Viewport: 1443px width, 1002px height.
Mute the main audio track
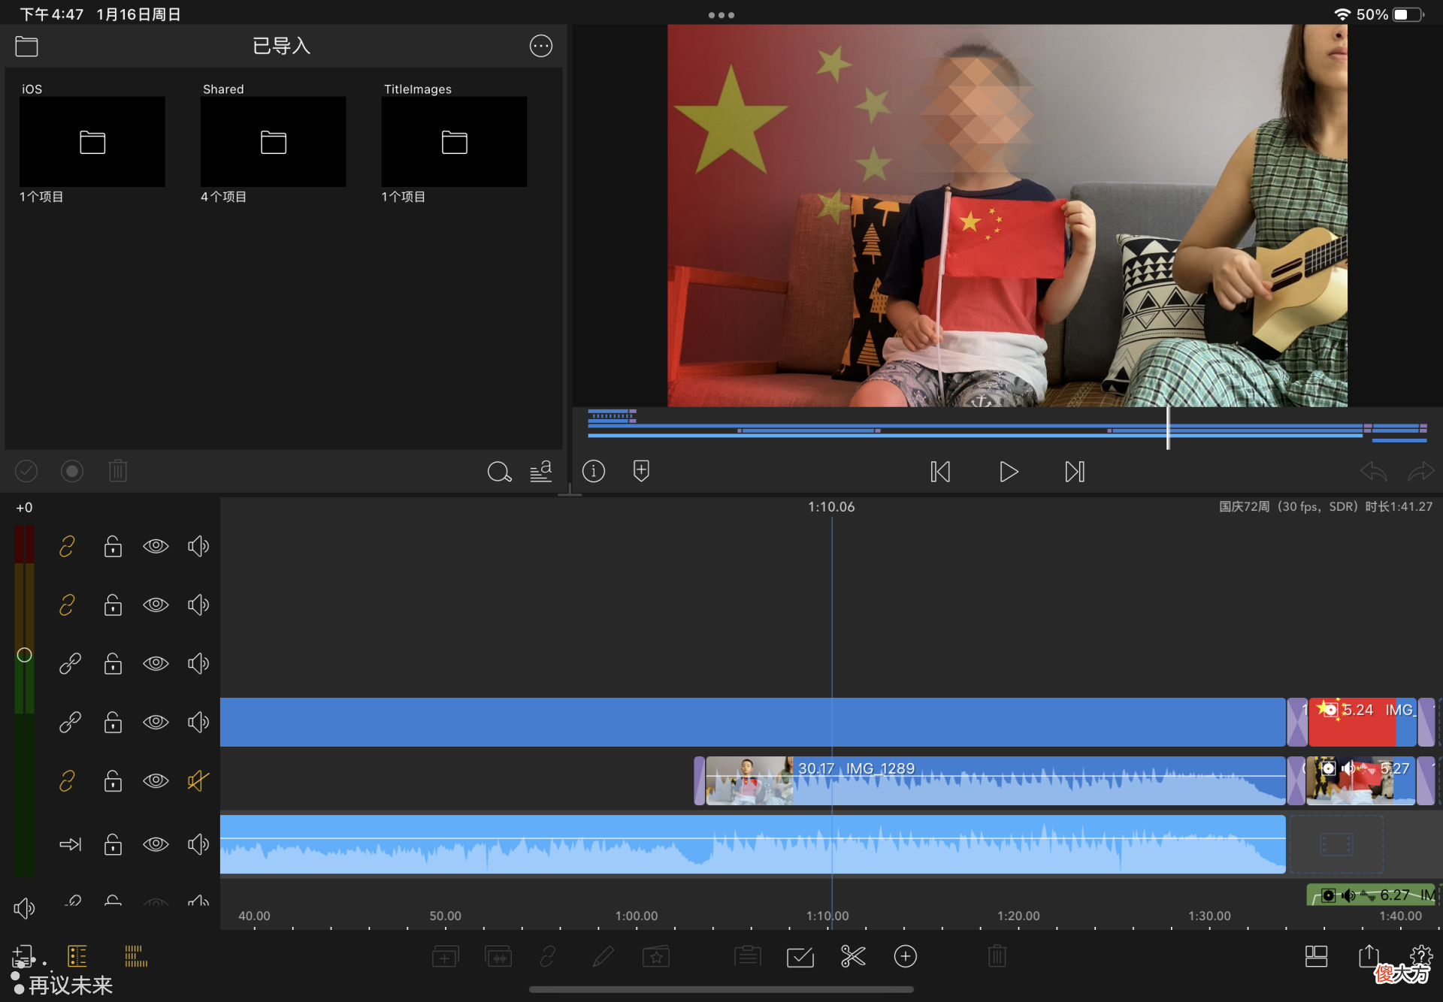[198, 844]
